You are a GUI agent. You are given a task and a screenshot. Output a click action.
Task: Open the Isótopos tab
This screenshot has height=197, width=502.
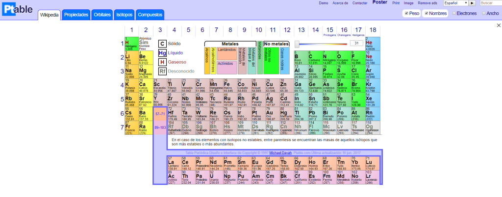pos(124,15)
